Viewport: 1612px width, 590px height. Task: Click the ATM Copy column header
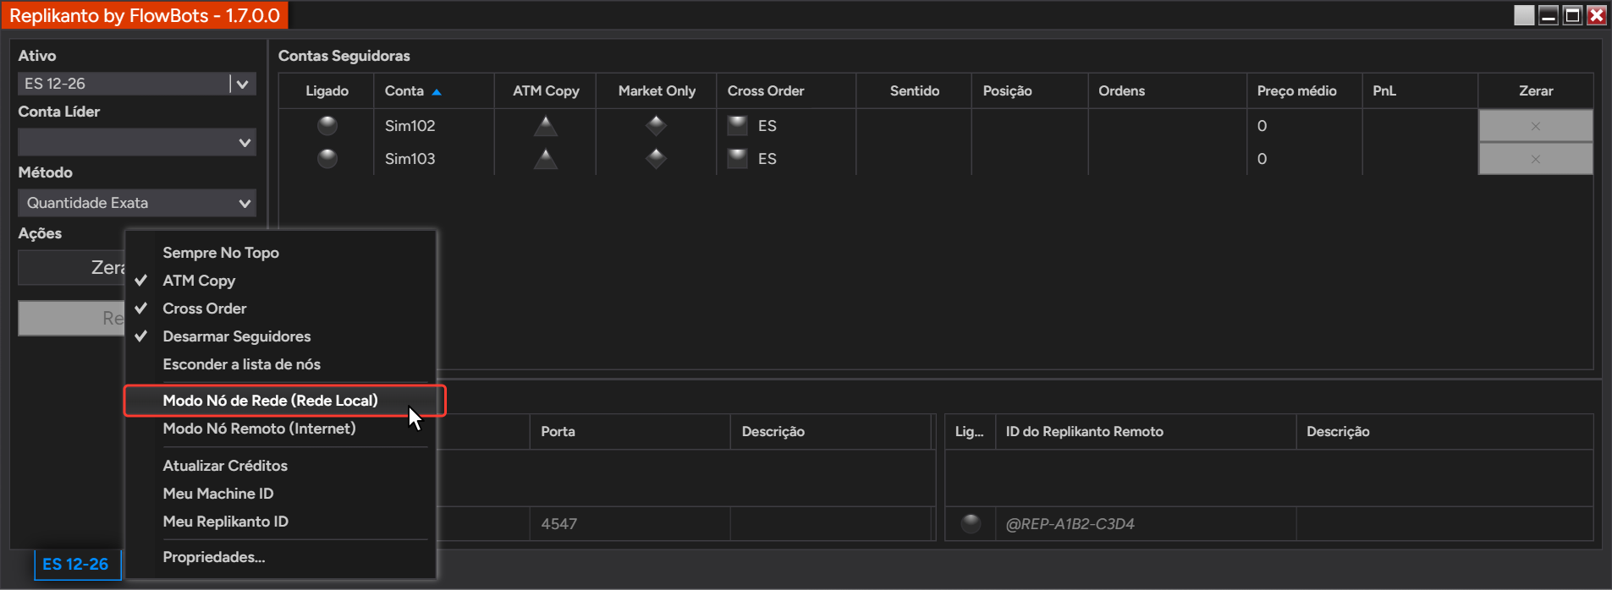[546, 90]
